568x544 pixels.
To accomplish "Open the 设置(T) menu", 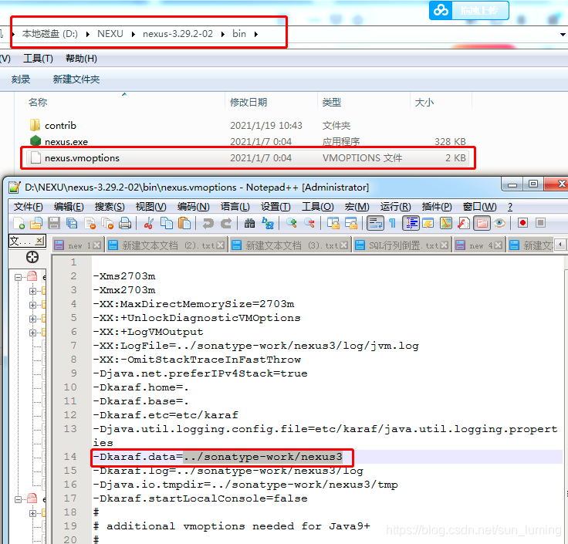I will [276, 207].
